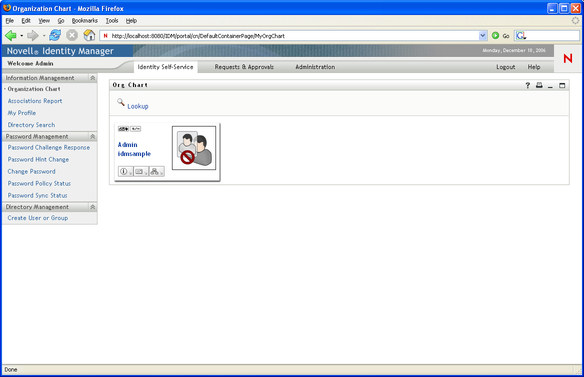Screen dimensions: 584x377
Task: Open the Tools menu
Action: click(111, 20)
